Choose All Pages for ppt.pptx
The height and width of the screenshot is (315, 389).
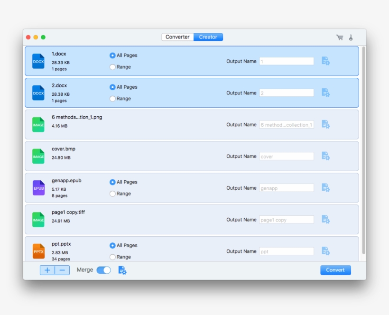(113, 245)
